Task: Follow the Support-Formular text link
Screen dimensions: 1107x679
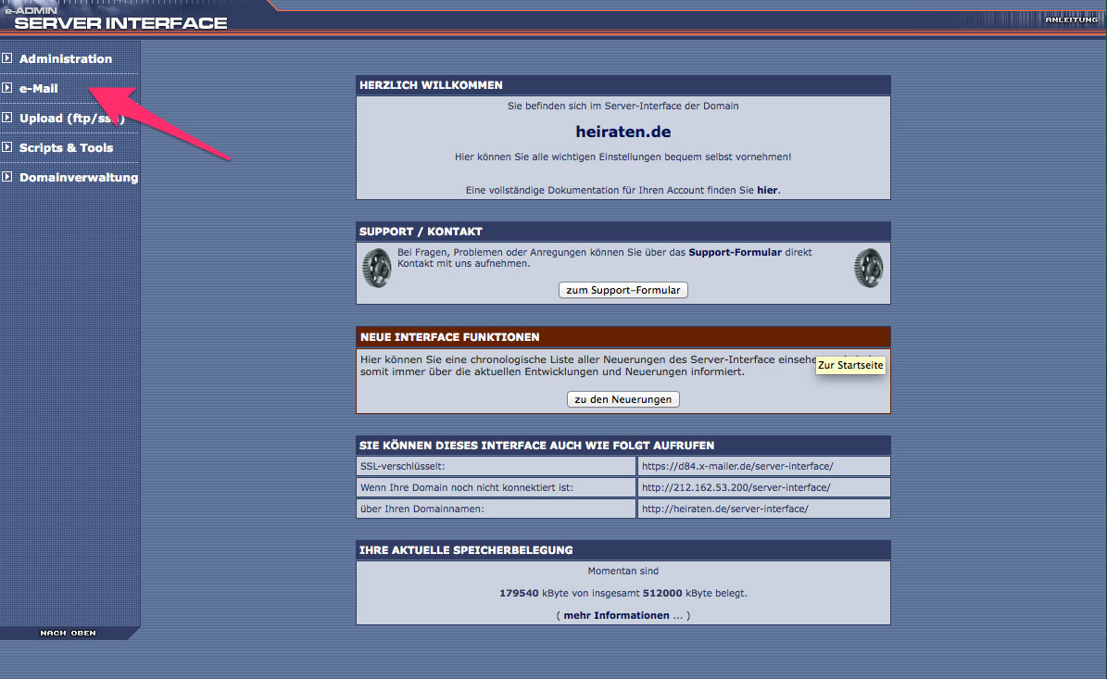Action: [x=735, y=252]
